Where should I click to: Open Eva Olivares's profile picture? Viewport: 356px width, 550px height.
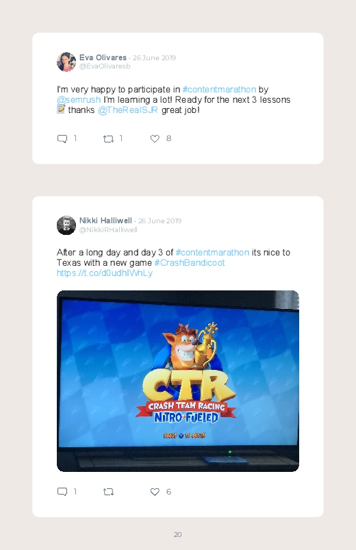point(66,62)
